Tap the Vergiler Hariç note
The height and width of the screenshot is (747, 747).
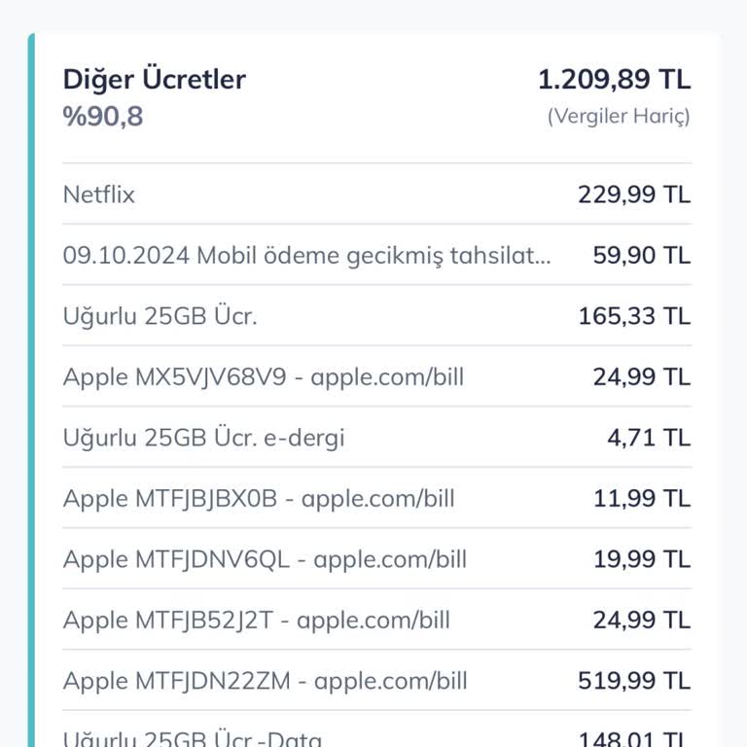coord(619,117)
